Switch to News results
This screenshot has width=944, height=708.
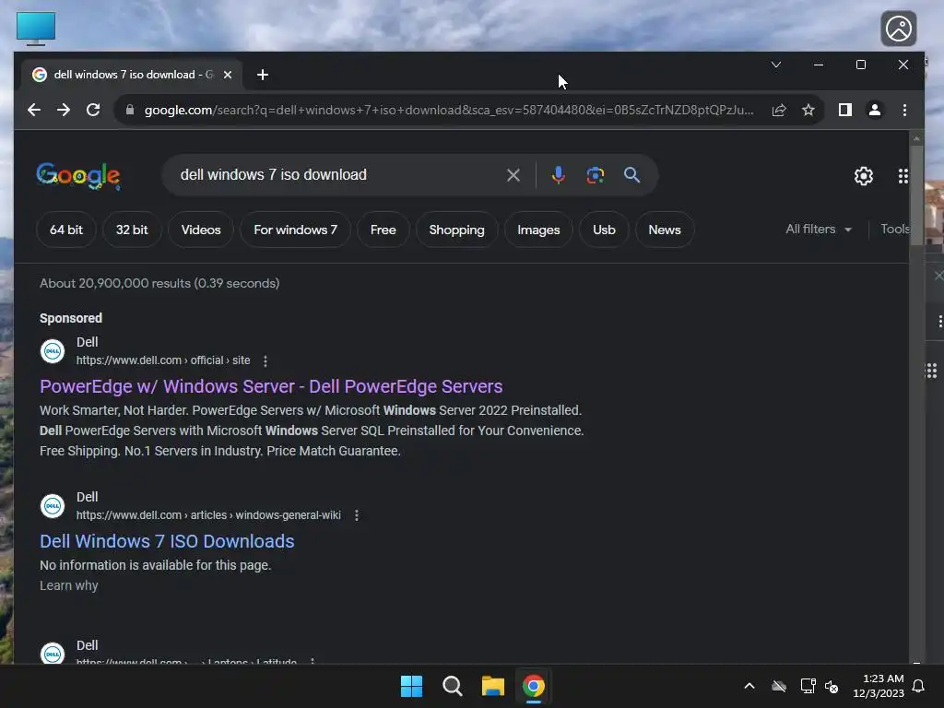[665, 230]
